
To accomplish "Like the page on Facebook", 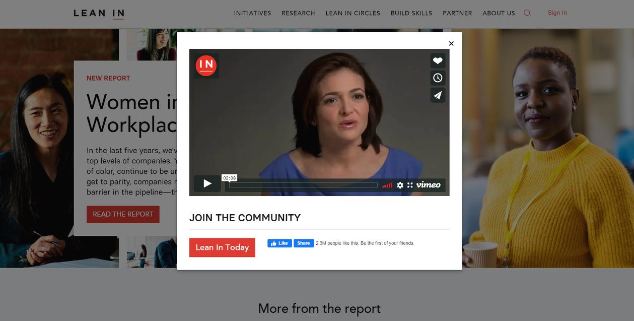I will tap(279, 243).
